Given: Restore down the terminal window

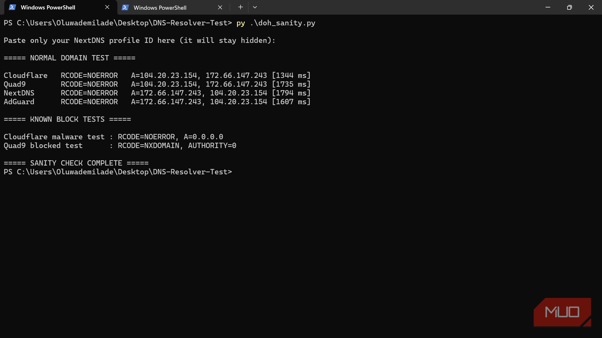Looking at the screenshot, I should (569, 7).
